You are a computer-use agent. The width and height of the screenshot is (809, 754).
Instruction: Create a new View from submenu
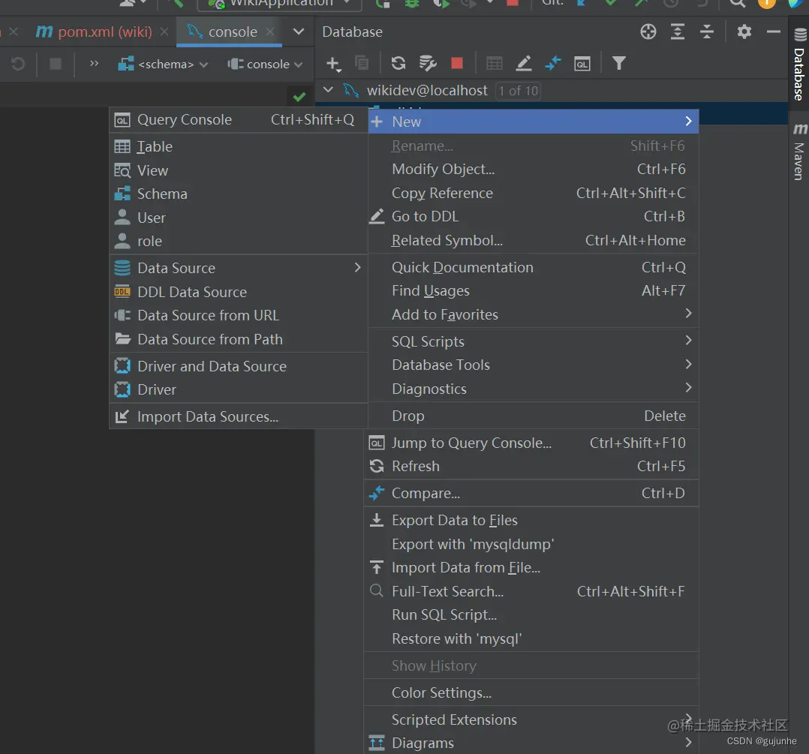[x=238, y=170]
